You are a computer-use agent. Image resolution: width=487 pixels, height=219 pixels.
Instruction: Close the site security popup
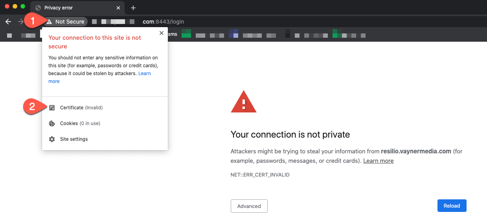(x=161, y=33)
